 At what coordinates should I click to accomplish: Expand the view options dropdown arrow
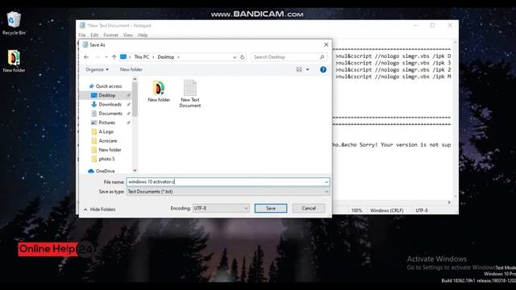(307, 69)
